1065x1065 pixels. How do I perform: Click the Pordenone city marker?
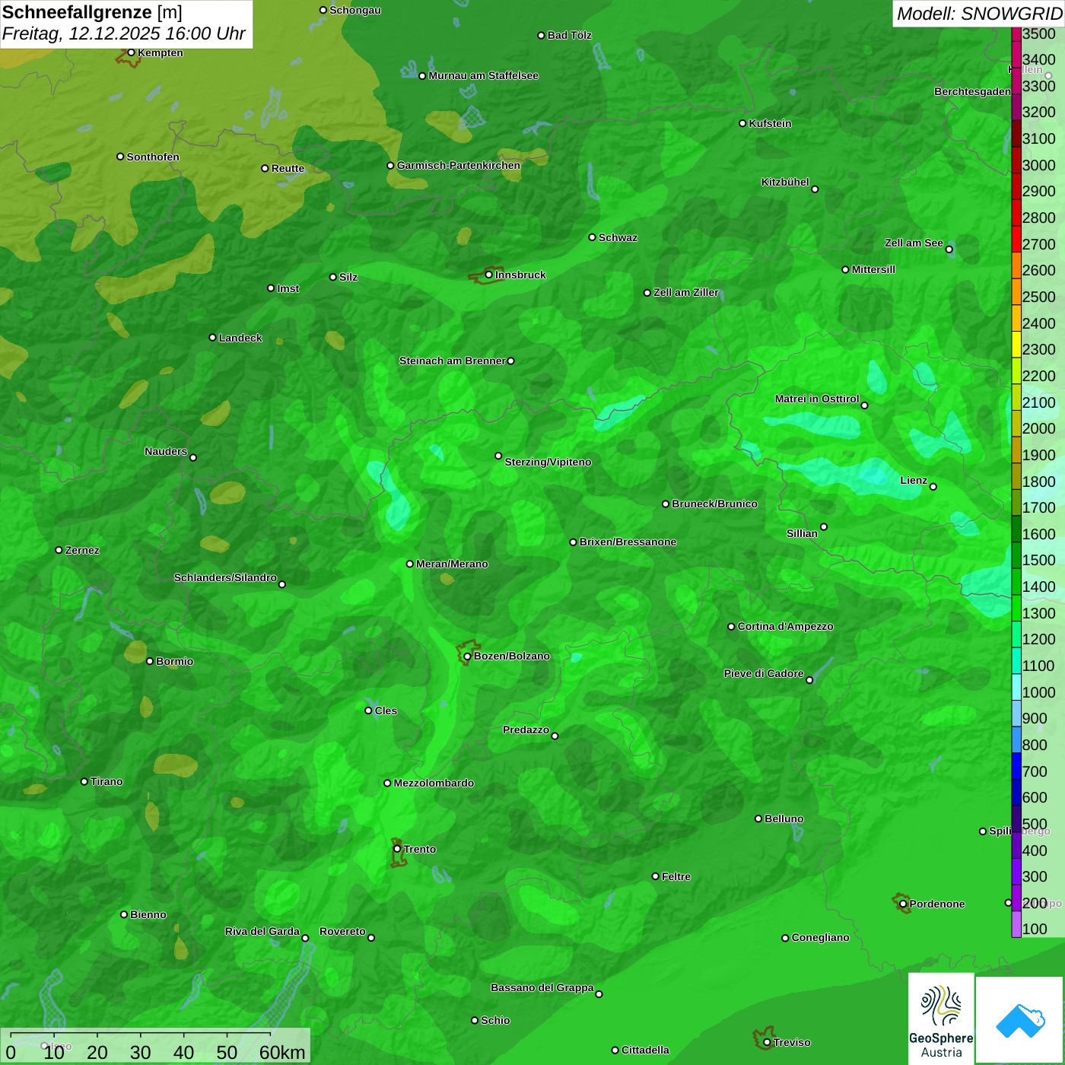[x=903, y=904]
